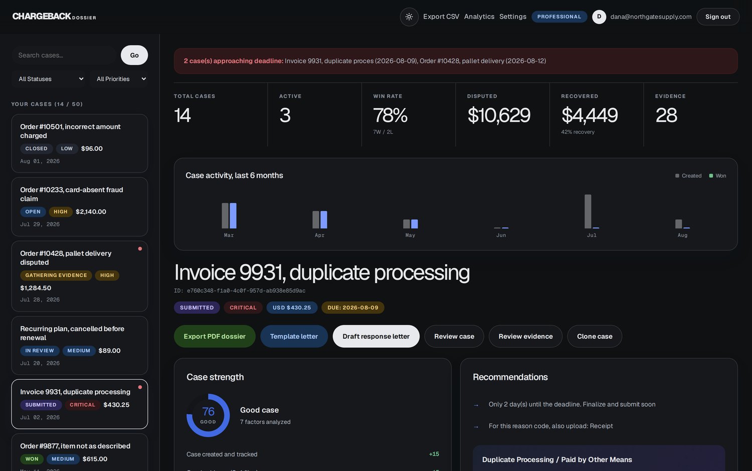Run the search with Go
Image resolution: width=752 pixels, height=471 pixels.
click(134, 55)
